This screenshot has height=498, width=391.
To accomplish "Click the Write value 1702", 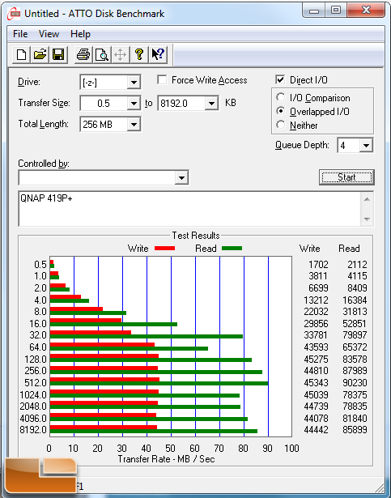I will click(x=318, y=265).
